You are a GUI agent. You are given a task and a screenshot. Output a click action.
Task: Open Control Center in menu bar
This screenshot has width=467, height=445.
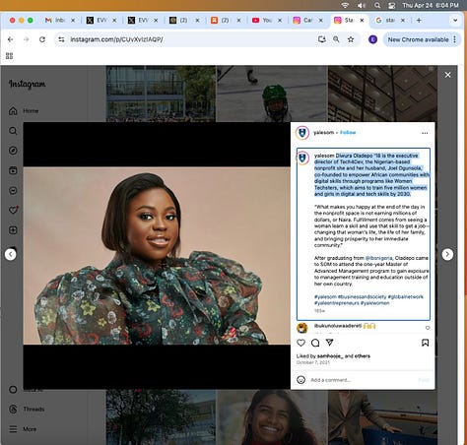pyautogui.click(x=391, y=5)
